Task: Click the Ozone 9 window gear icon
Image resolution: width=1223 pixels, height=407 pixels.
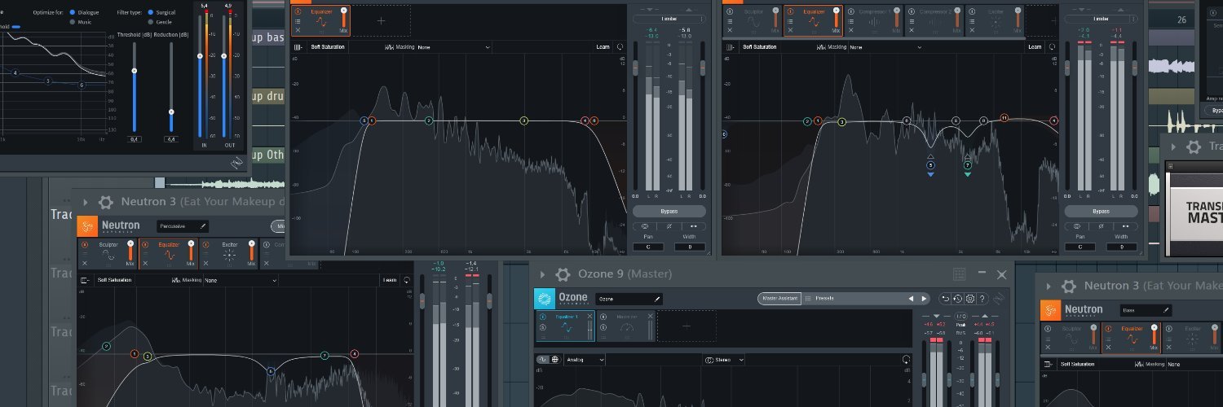Action: (x=563, y=275)
